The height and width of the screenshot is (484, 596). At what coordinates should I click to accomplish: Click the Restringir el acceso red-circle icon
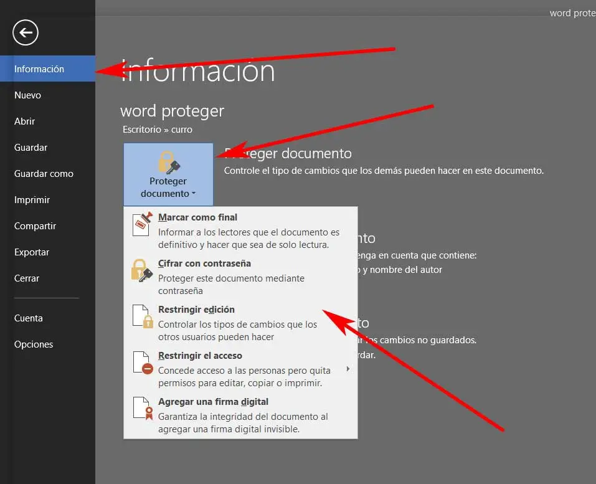pos(143,363)
